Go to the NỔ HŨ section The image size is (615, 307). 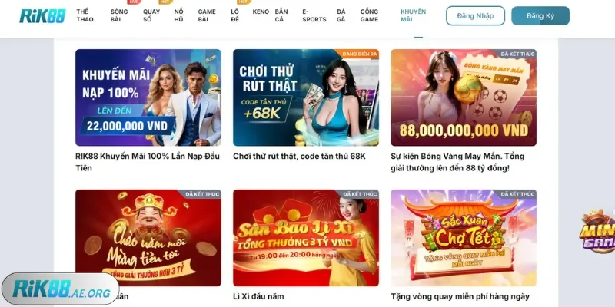pyautogui.click(x=178, y=15)
